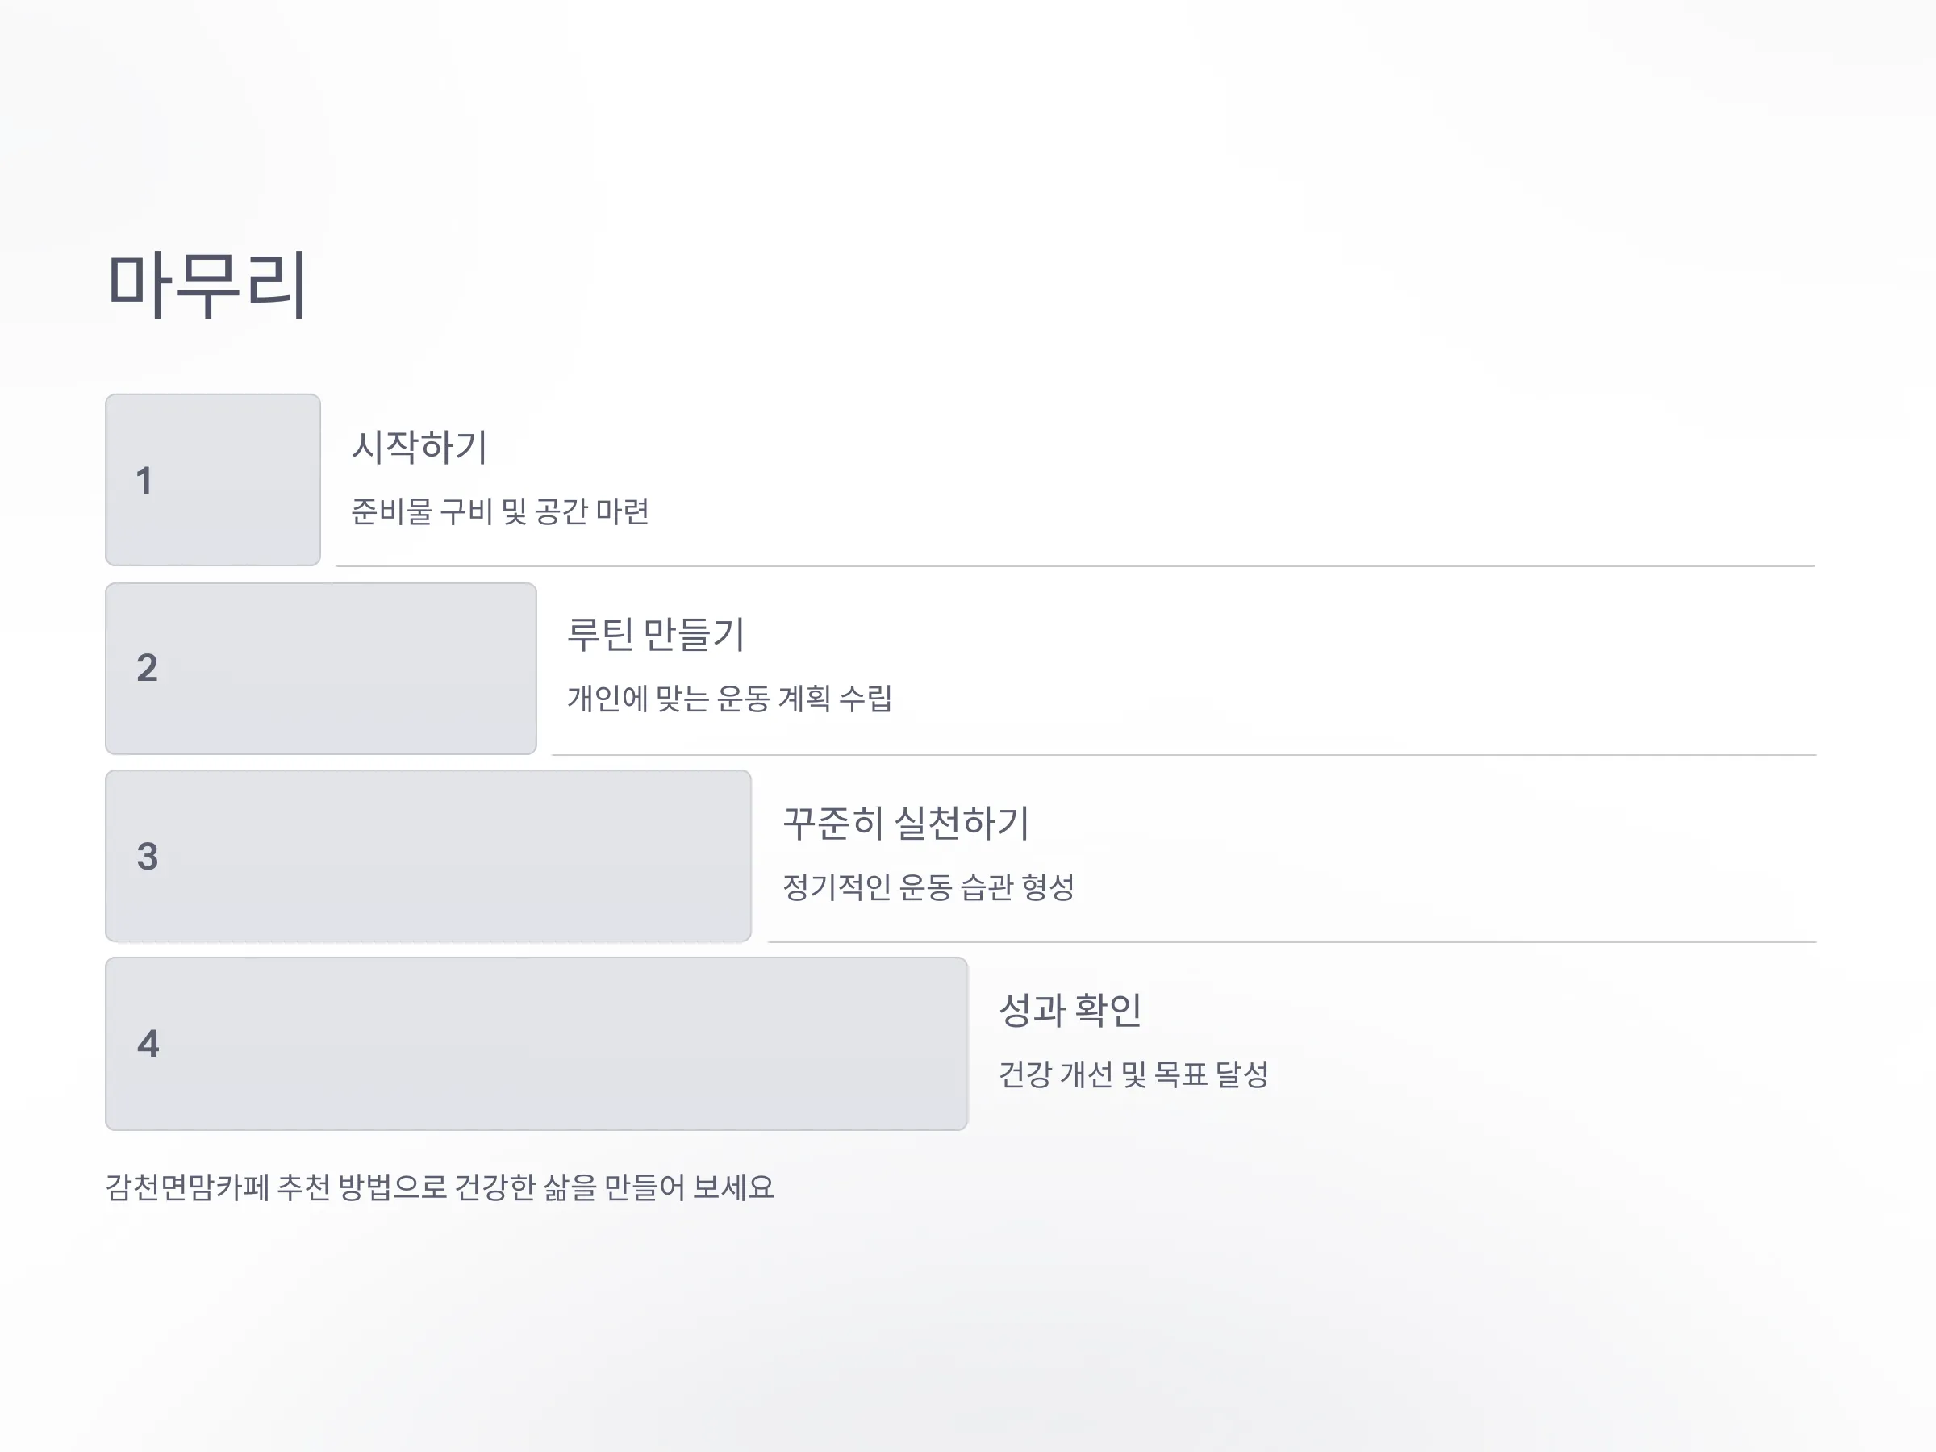Click the number 4 label

148,1043
